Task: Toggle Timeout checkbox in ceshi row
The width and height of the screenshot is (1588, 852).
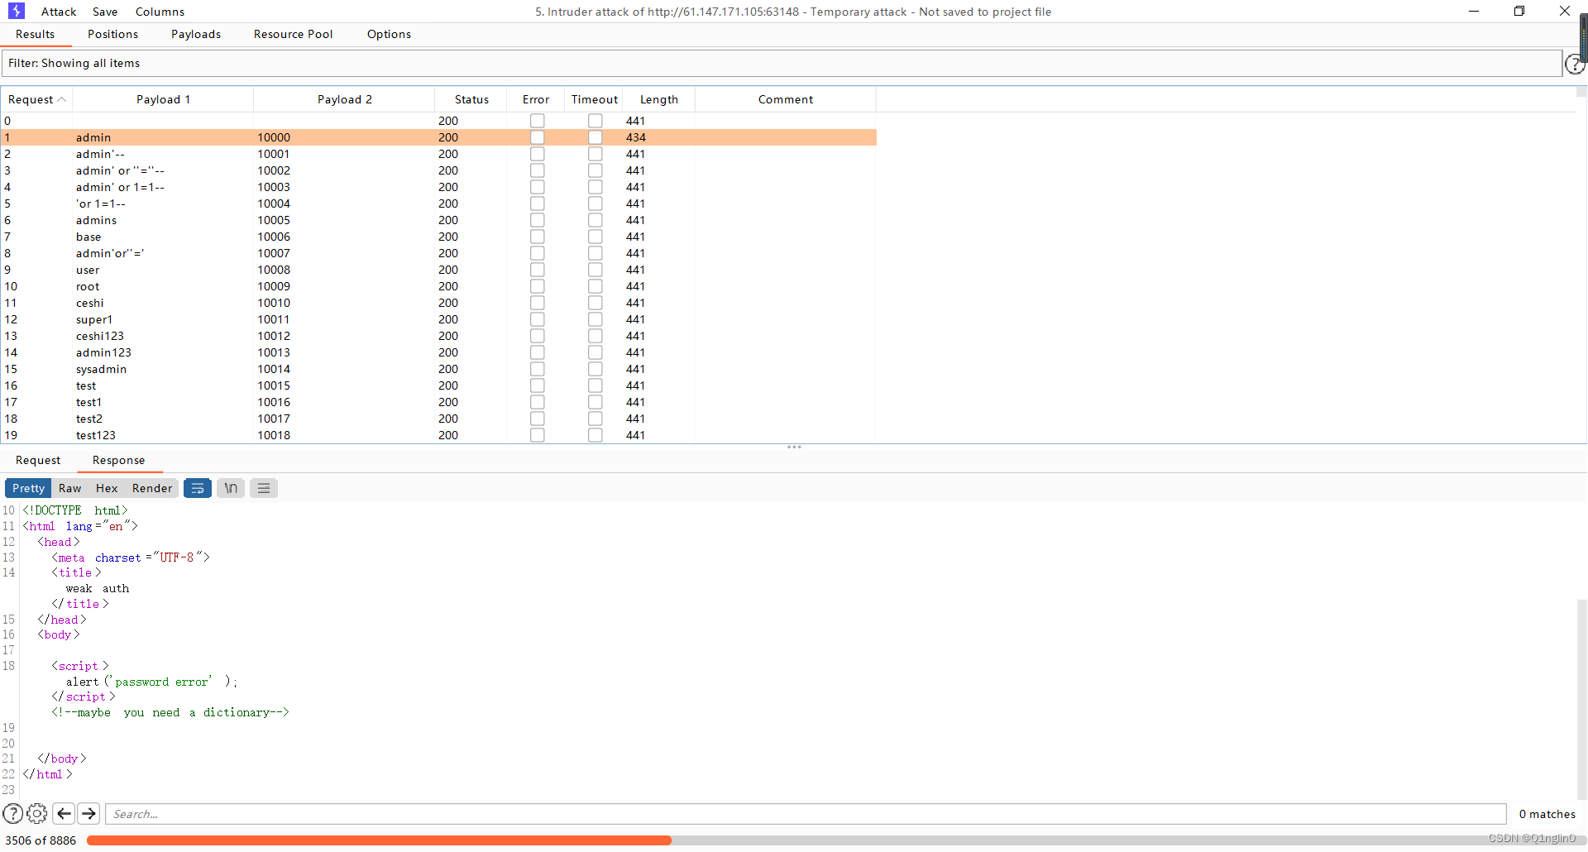Action: point(595,303)
